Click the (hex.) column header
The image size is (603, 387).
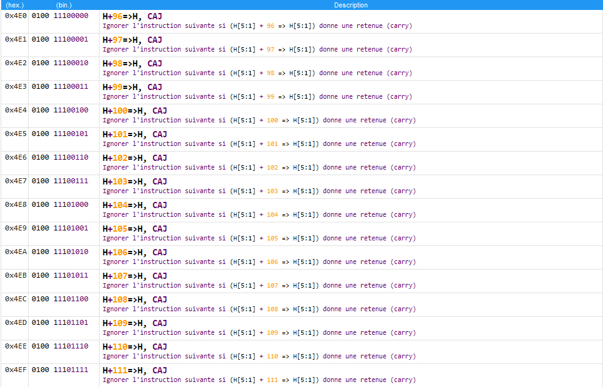[14, 5]
